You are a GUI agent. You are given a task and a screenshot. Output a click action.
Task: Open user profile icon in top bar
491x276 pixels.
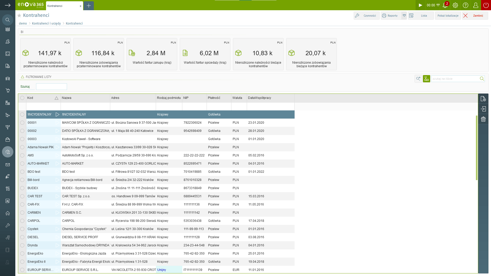tap(476, 5)
